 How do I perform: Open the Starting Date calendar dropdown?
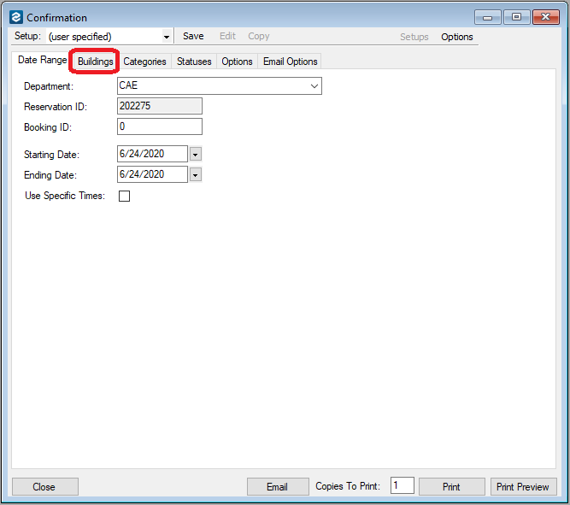tap(195, 154)
